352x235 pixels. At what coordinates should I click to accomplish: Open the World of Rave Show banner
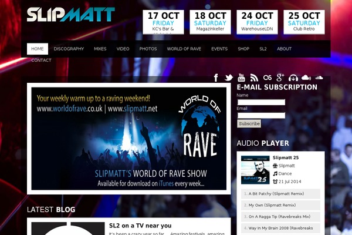click(x=129, y=139)
